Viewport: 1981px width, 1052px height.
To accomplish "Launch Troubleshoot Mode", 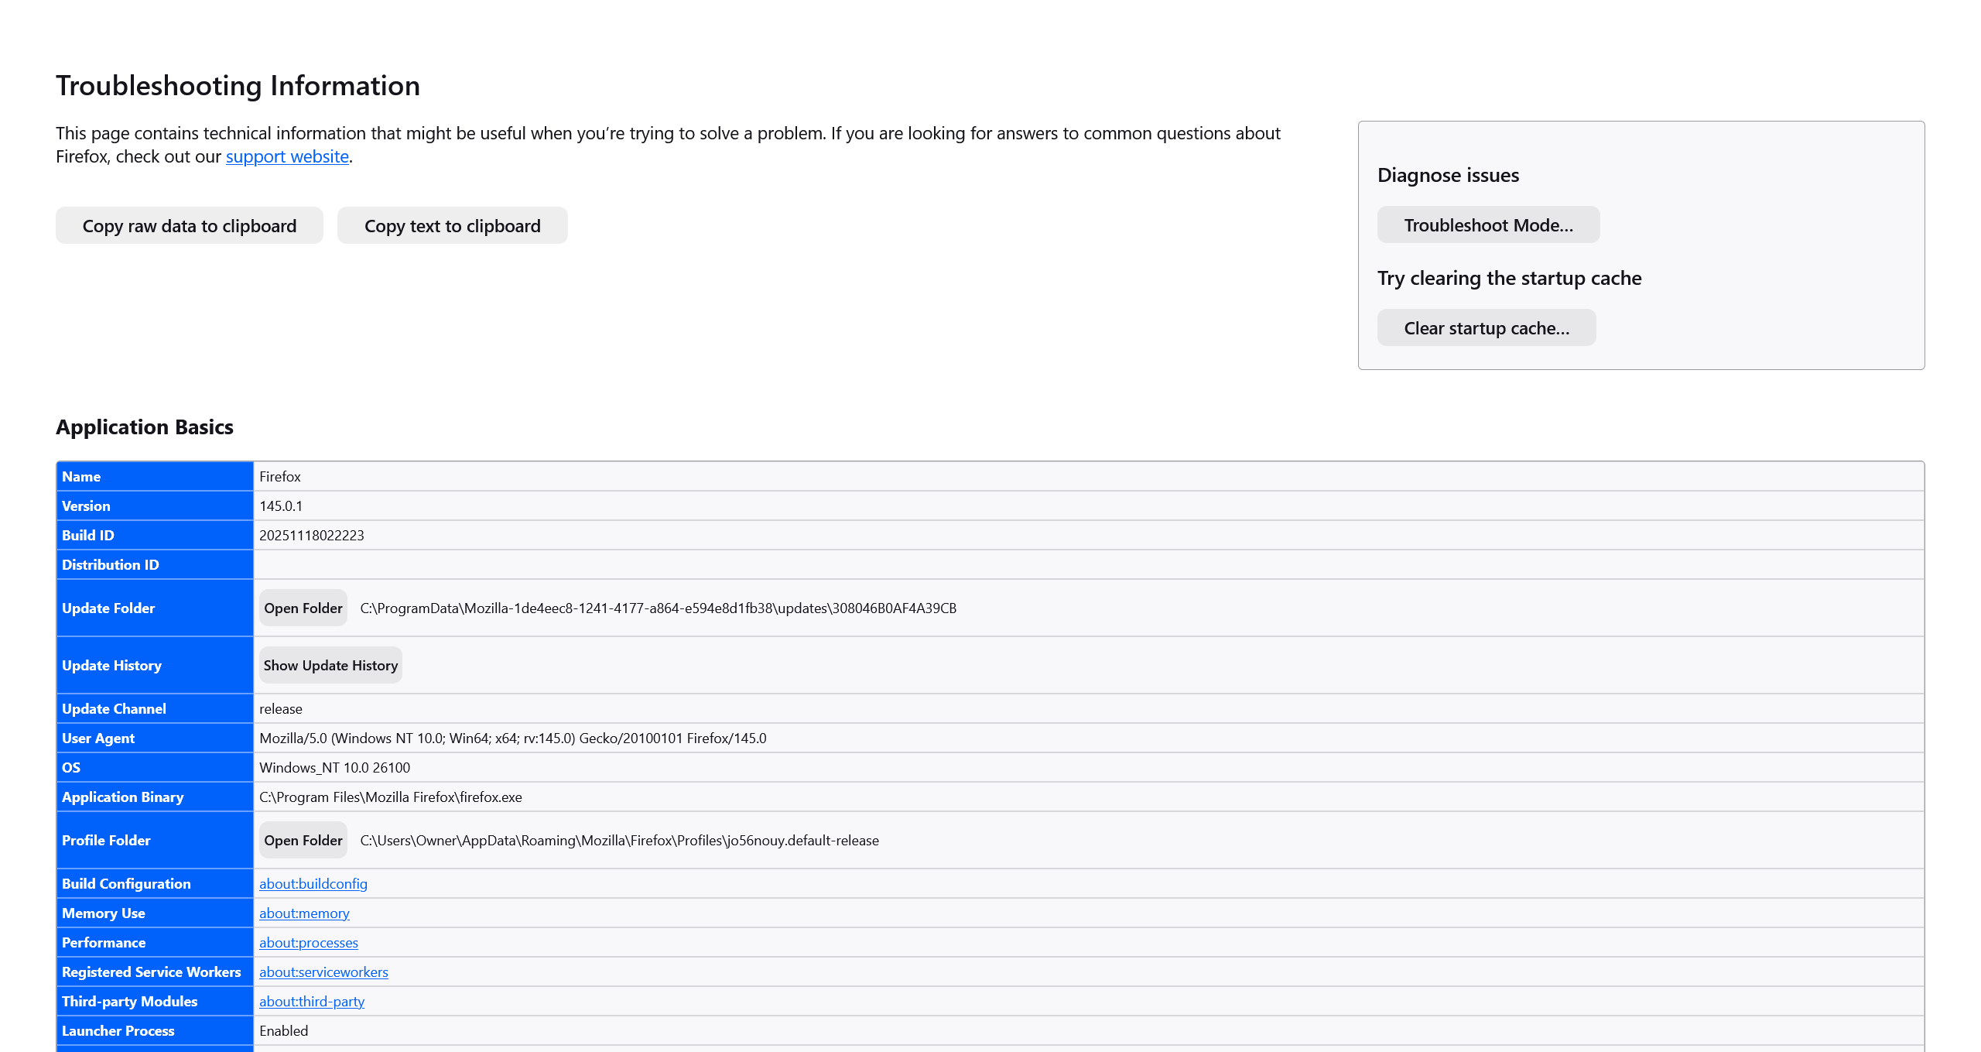I will coord(1488,225).
